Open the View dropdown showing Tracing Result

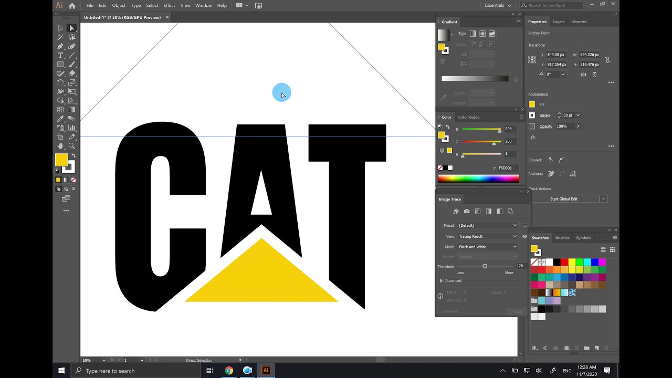click(488, 236)
